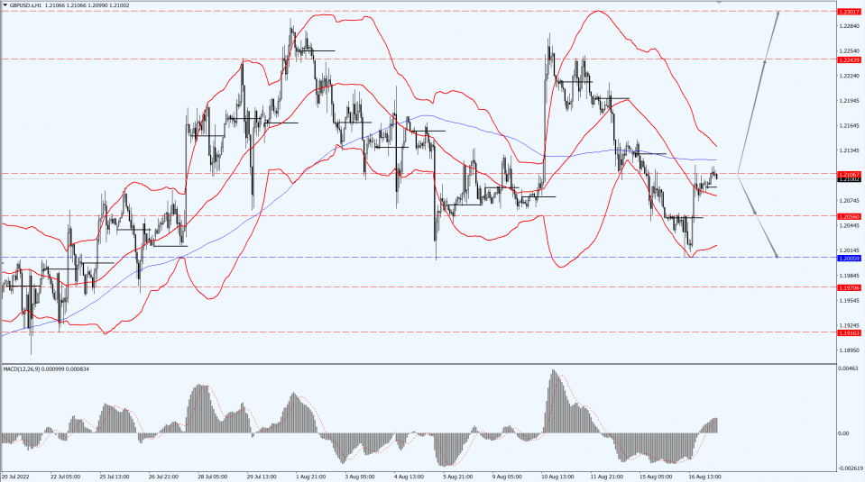Select the red 1.21067 price level tag
The image size is (865, 482).
[848, 173]
